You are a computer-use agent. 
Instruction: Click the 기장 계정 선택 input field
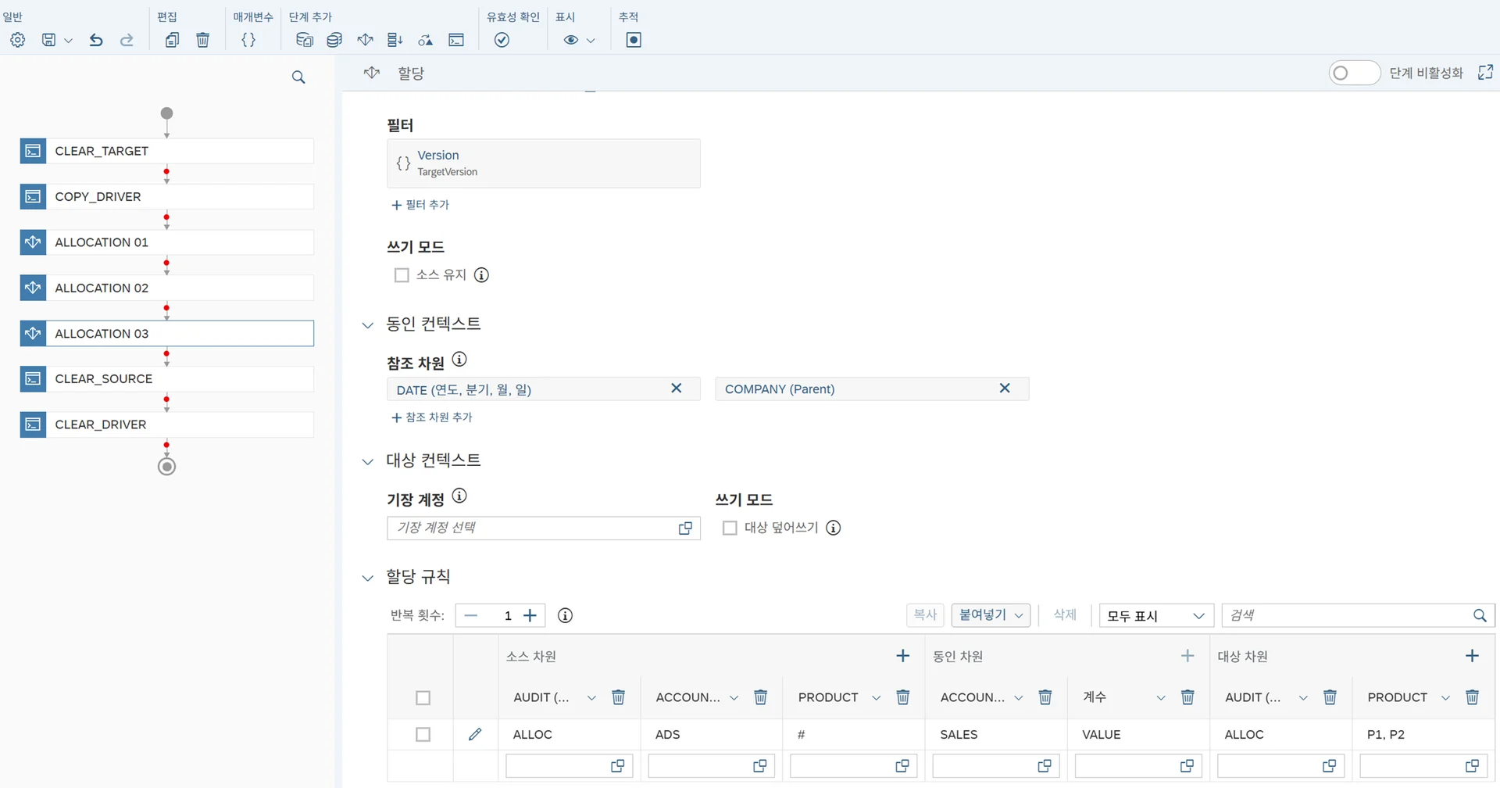point(533,528)
